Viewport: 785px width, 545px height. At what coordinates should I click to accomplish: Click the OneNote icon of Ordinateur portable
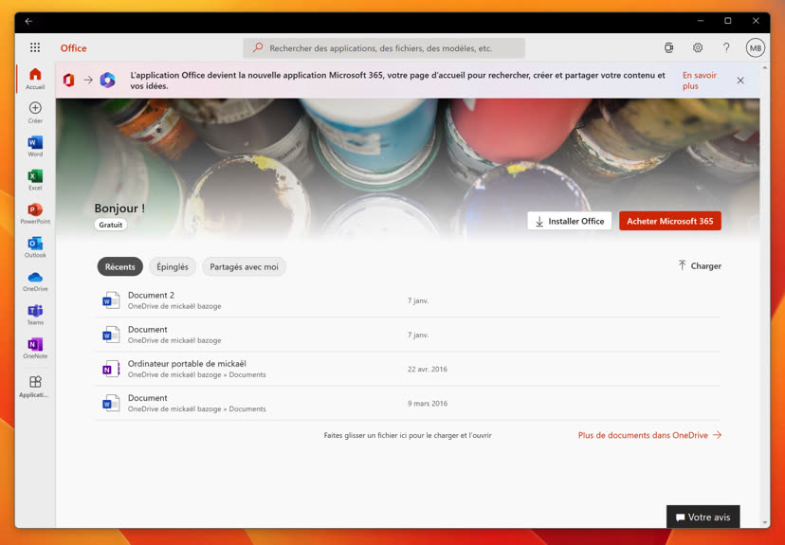pos(111,369)
